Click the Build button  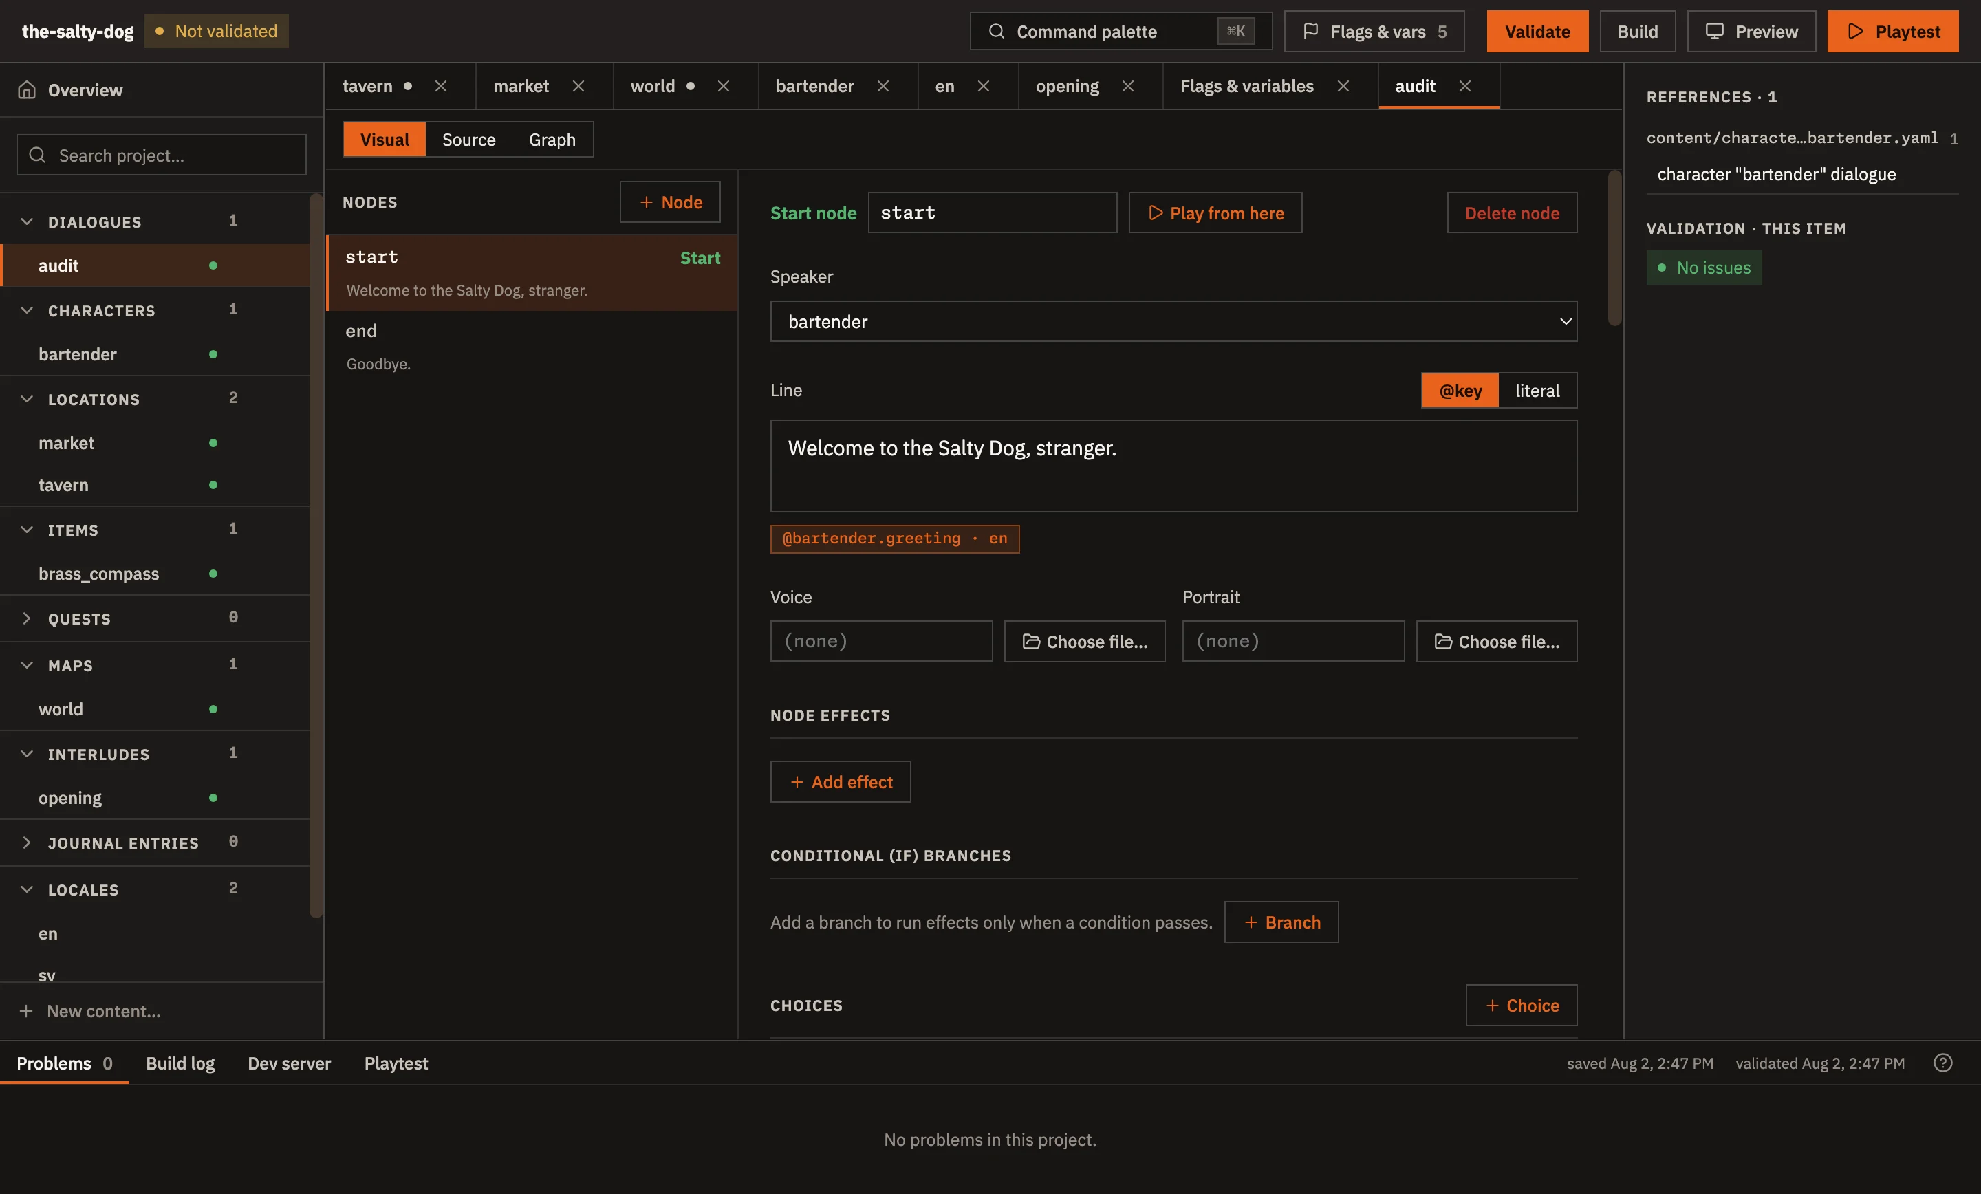click(1638, 32)
